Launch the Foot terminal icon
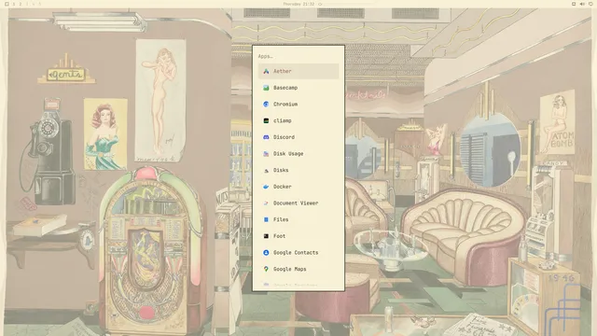Viewport: 597px width, 336px height. [266, 236]
